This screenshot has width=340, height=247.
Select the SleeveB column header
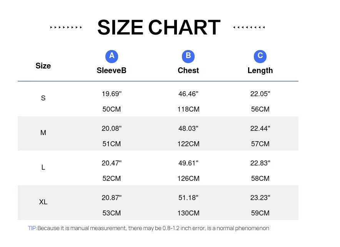point(112,70)
